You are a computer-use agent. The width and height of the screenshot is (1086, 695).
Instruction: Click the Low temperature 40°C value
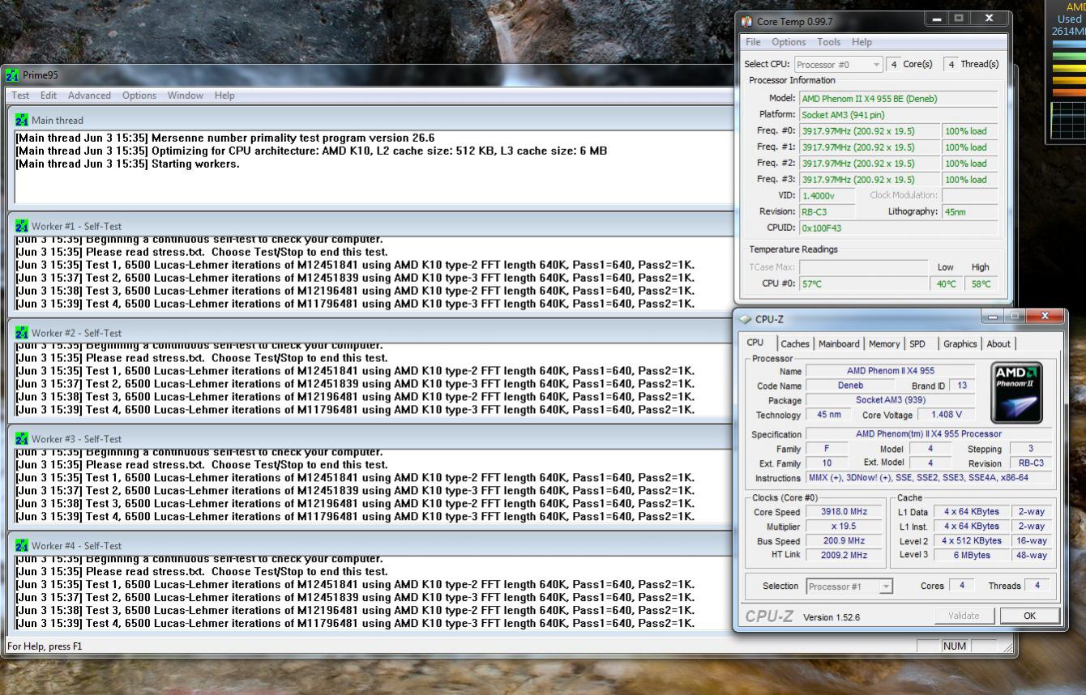(946, 284)
